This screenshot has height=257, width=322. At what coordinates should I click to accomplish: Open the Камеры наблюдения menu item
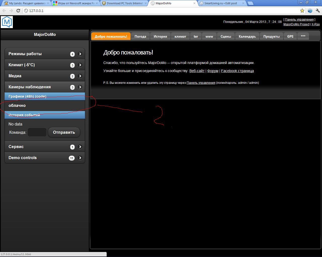[45, 87]
